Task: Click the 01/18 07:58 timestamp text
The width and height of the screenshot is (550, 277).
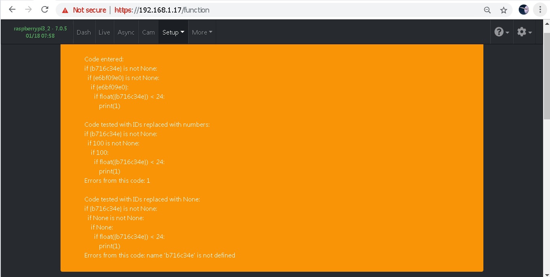Action: pyautogui.click(x=40, y=36)
